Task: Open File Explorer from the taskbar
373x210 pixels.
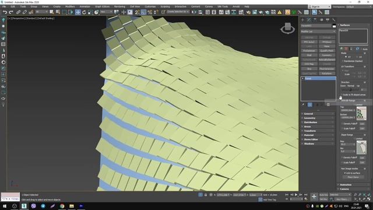Action: tap(72, 206)
